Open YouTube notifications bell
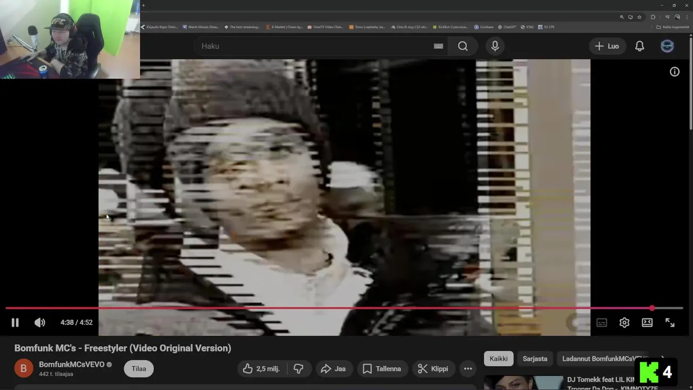The width and height of the screenshot is (693, 390). point(639,46)
